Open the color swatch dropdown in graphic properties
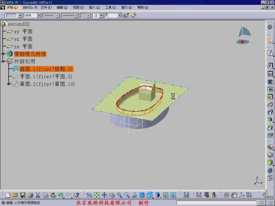275x206 pixels. 20,15
